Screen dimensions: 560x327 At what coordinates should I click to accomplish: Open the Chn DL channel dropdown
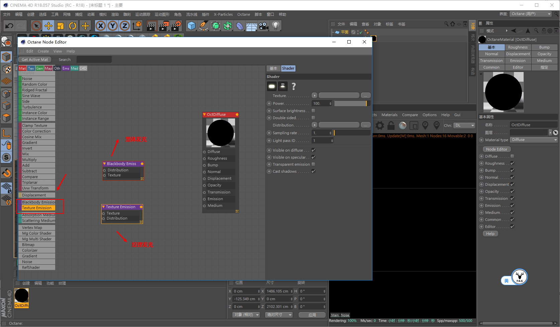pyautogui.click(x=465, y=126)
